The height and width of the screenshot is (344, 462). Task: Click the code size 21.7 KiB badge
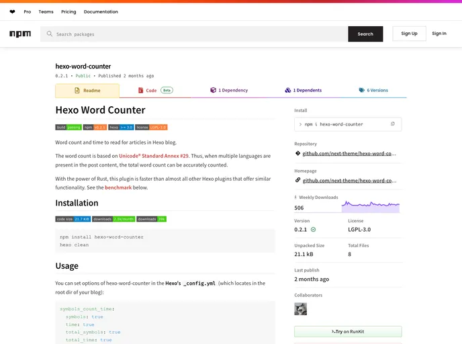(73, 219)
